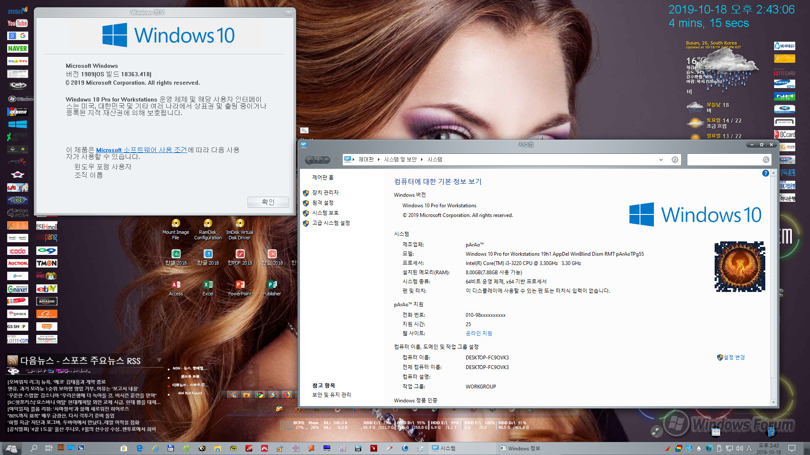This screenshot has height=455, width=810.
Task: Launch Access desktop icon
Action: point(176,288)
